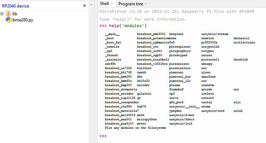Expand the lib folder tree node
The width and height of the screenshot is (266, 143).
(x=2, y=14)
